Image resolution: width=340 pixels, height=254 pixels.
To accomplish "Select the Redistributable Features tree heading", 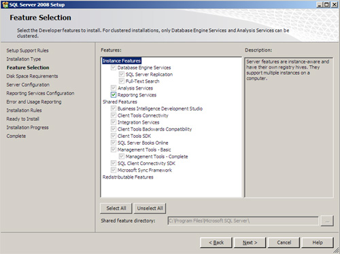I will point(128,177).
